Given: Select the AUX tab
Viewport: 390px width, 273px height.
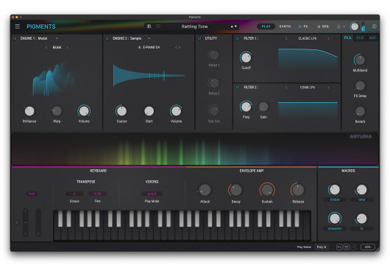Looking at the screenshot, I should [x=372, y=38].
